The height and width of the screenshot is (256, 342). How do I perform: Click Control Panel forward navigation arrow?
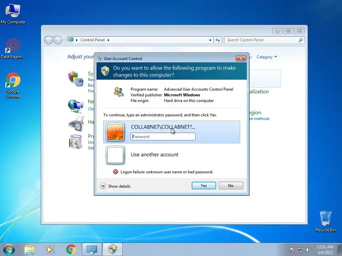click(x=58, y=40)
